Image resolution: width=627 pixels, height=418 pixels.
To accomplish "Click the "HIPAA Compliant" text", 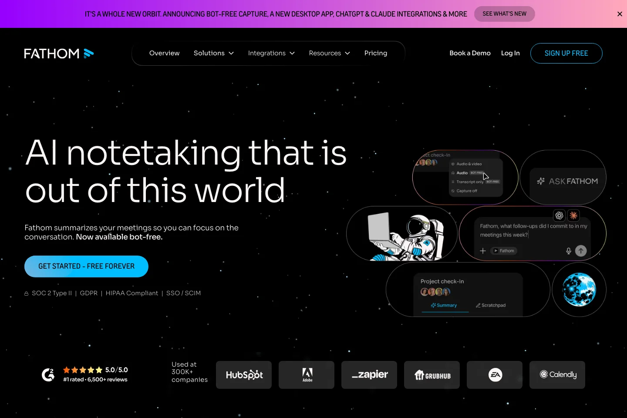I will (x=132, y=293).
